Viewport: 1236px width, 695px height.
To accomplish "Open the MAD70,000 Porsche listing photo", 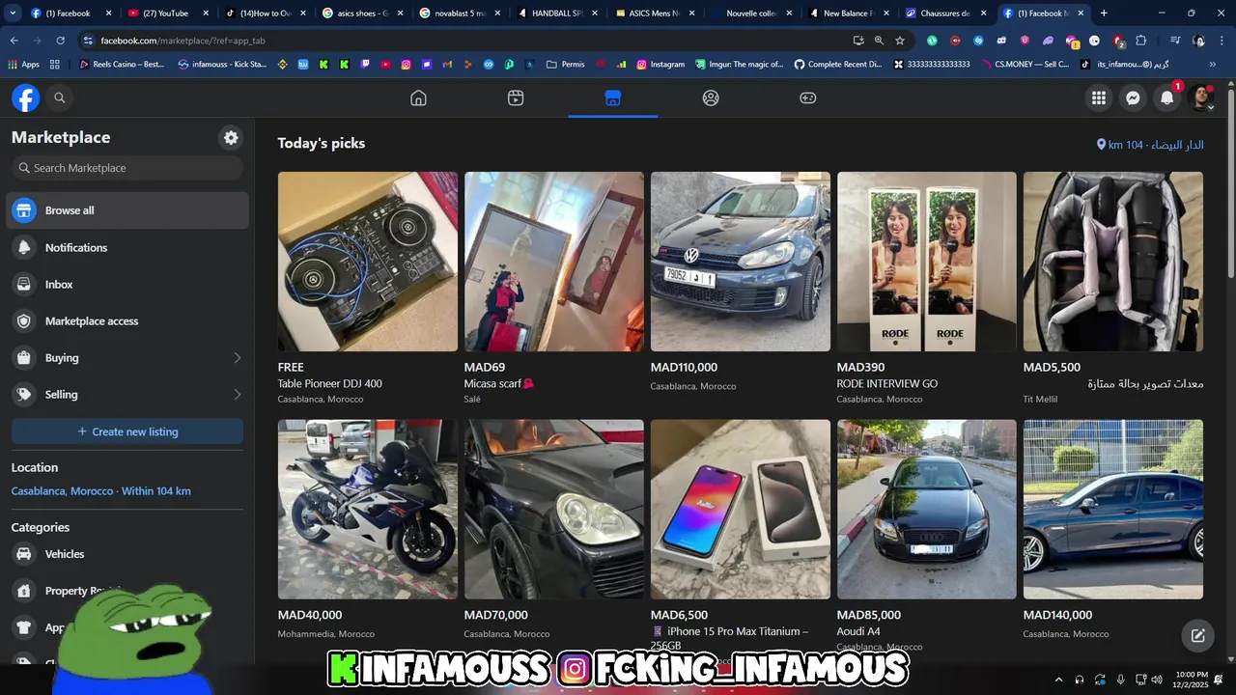I will click(554, 509).
